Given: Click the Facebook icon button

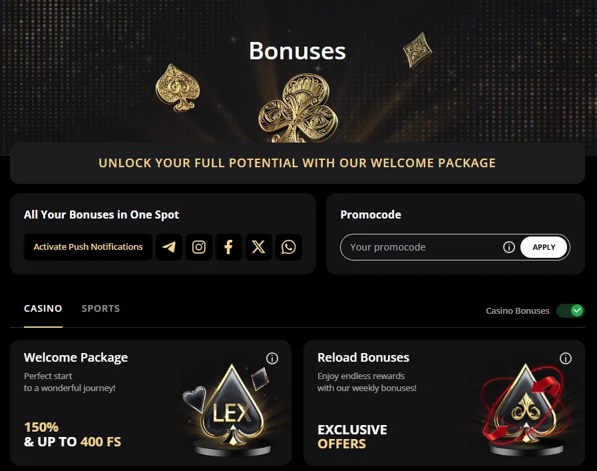Looking at the screenshot, I should pos(229,247).
